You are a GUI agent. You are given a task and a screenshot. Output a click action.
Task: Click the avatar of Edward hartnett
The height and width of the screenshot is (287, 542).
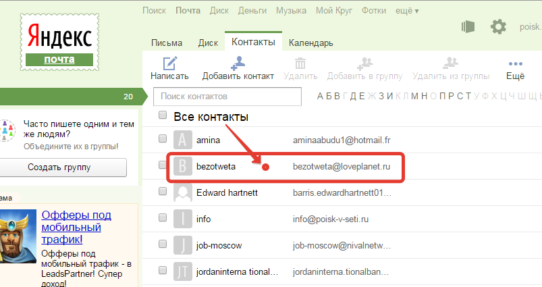point(183,192)
